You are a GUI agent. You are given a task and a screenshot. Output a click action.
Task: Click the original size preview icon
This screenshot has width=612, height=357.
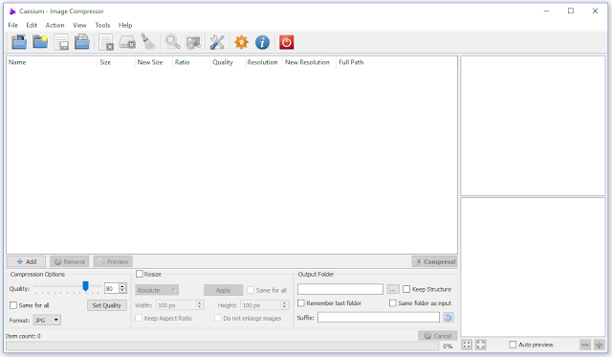480,345
